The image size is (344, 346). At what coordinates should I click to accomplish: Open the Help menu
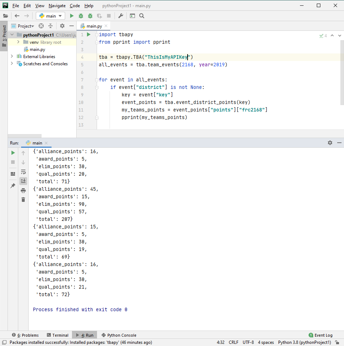click(x=89, y=6)
